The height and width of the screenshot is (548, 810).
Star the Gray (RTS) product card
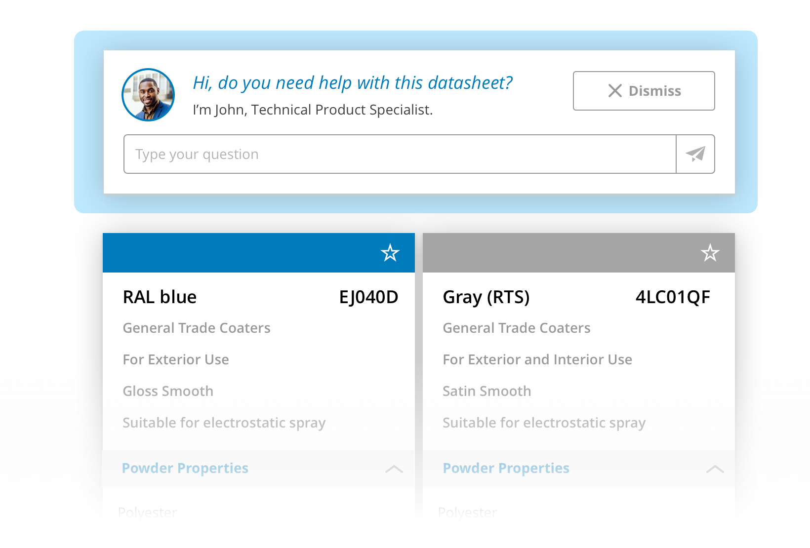[710, 253]
